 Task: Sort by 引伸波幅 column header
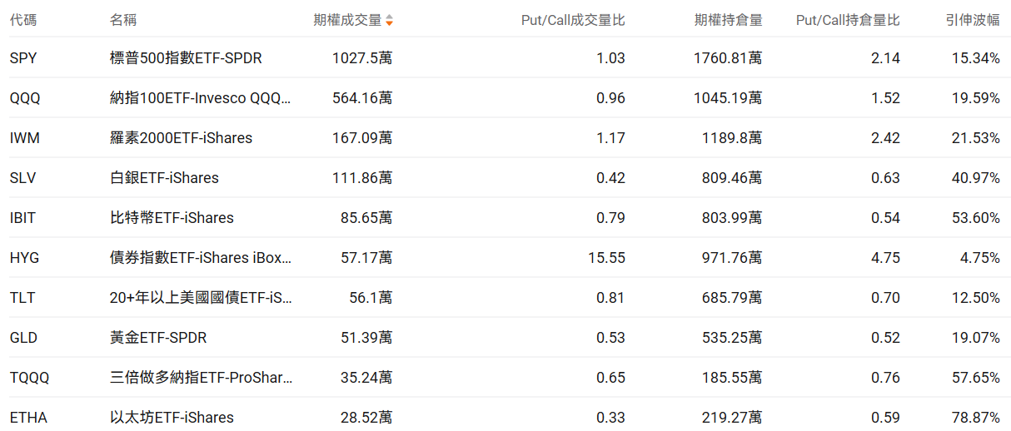click(973, 20)
